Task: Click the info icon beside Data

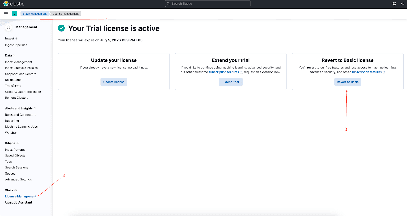Action: coord(14,56)
